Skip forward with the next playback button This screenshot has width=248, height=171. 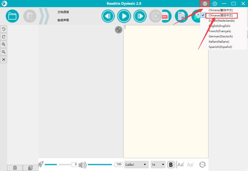point(140,16)
